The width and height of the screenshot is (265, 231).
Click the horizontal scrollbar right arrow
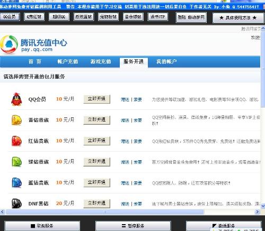[x=258, y=211]
